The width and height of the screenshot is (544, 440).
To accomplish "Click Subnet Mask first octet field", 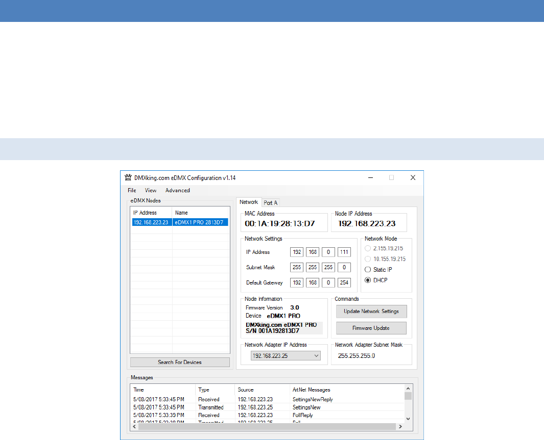I will [297, 267].
